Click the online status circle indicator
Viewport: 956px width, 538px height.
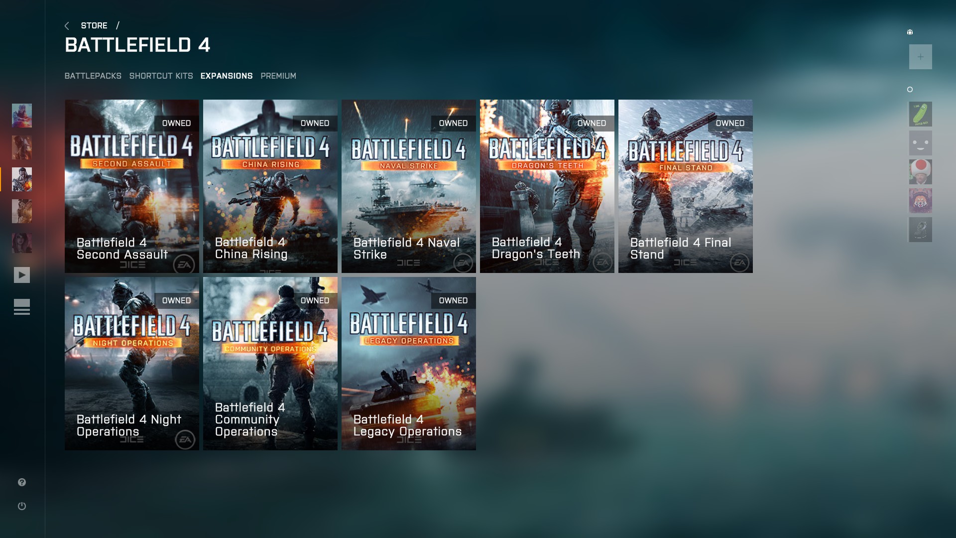pos(910,90)
